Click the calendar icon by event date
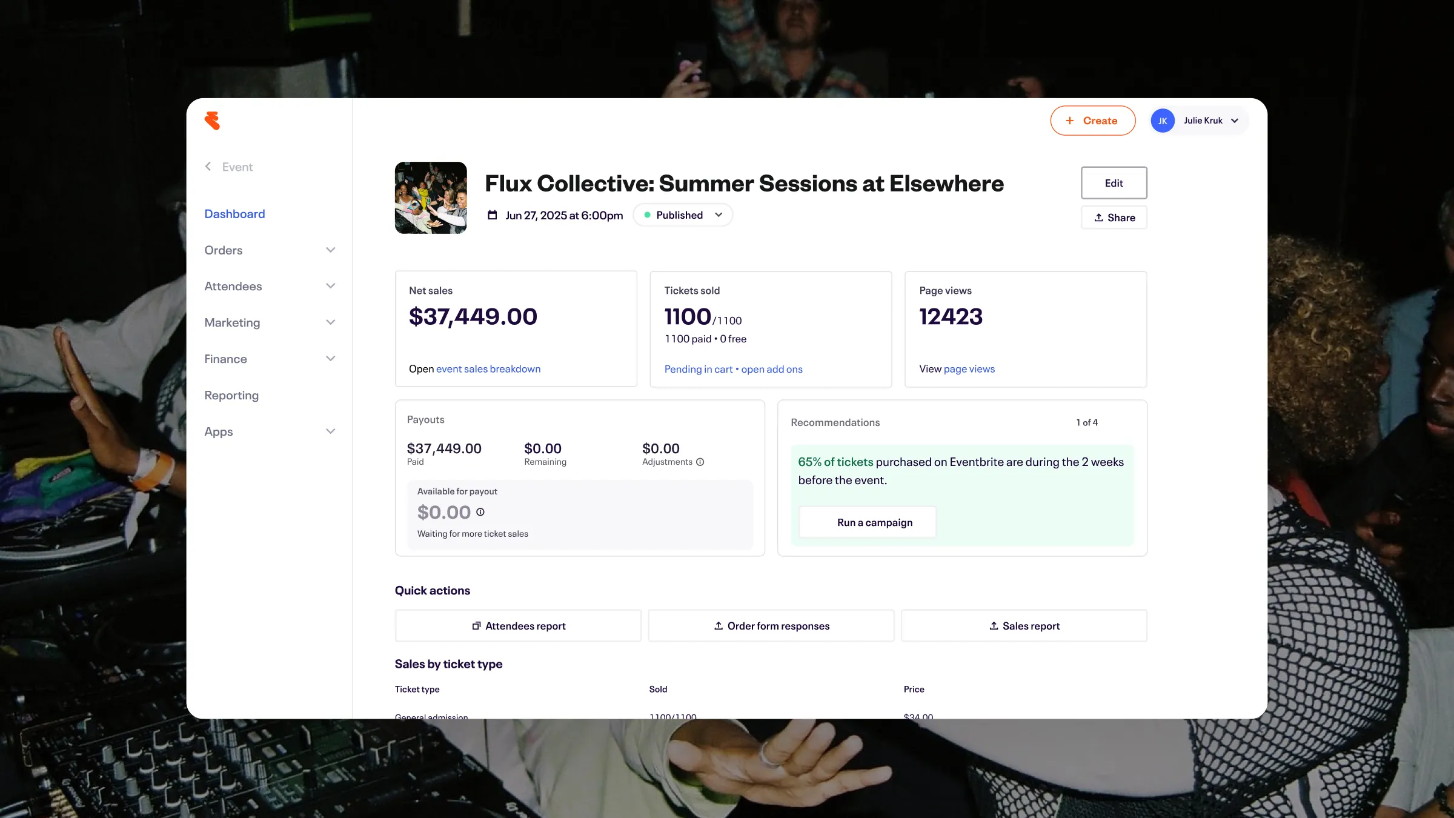Viewport: 1454px width, 818px height. coord(492,215)
